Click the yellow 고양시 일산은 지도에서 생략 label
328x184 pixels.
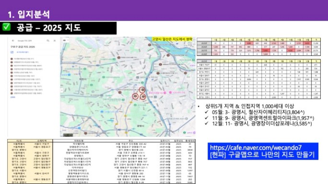pyautogui.click(x=172, y=39)
